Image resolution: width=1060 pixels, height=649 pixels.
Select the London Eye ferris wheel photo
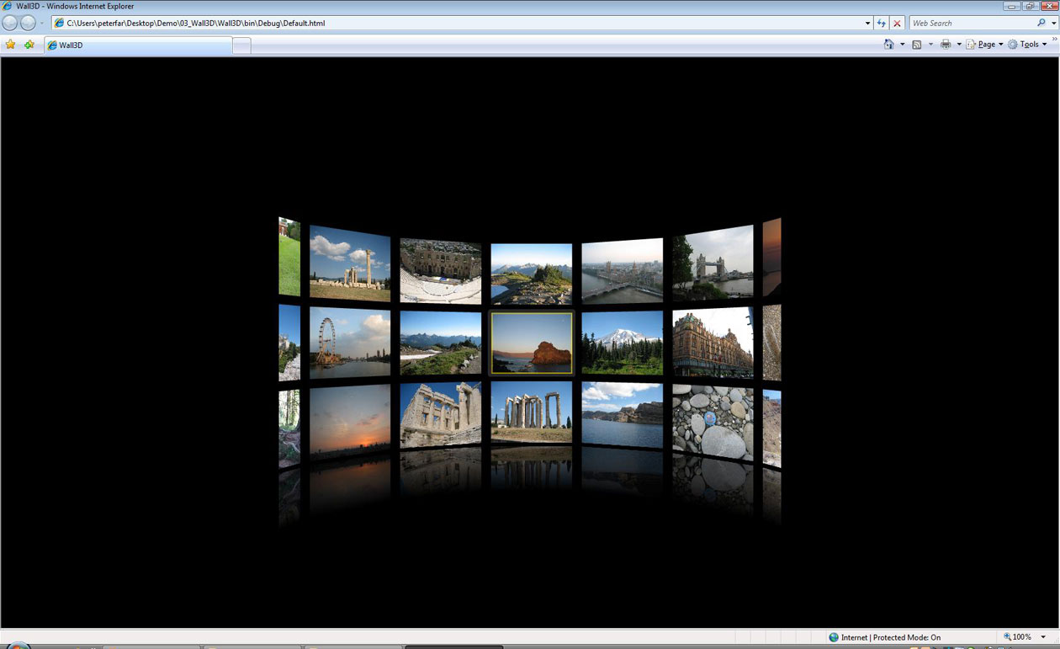350,343
